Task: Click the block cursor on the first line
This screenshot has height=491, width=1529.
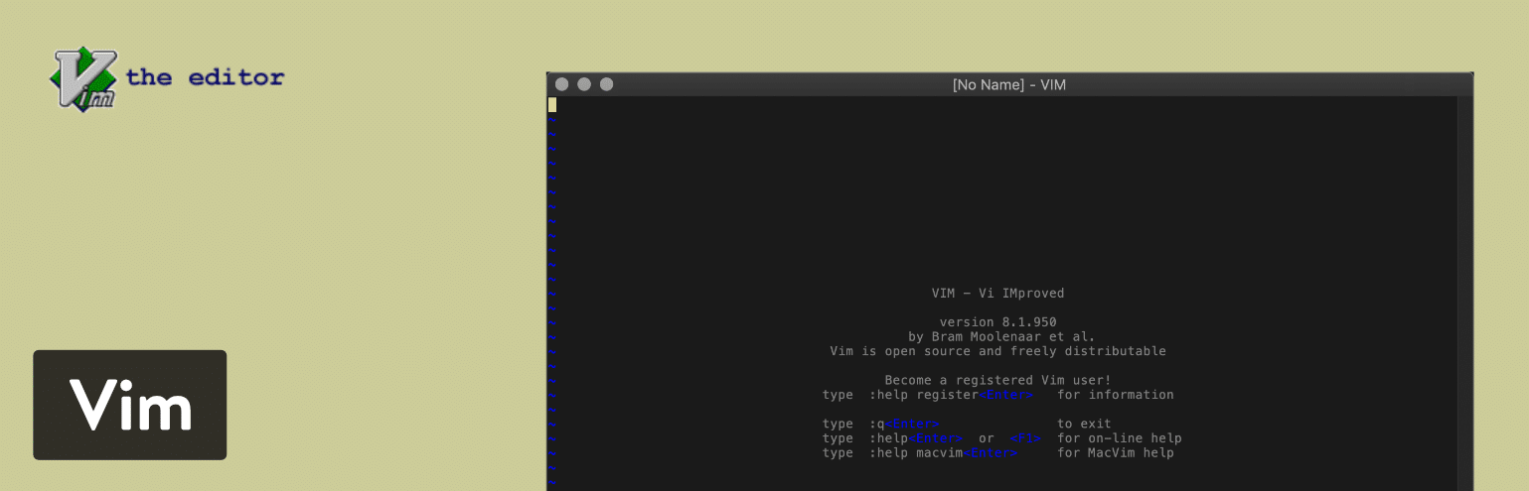Action: [x=552, y=104]
